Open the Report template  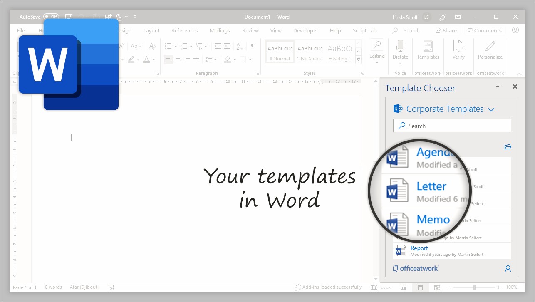(452, 251)
